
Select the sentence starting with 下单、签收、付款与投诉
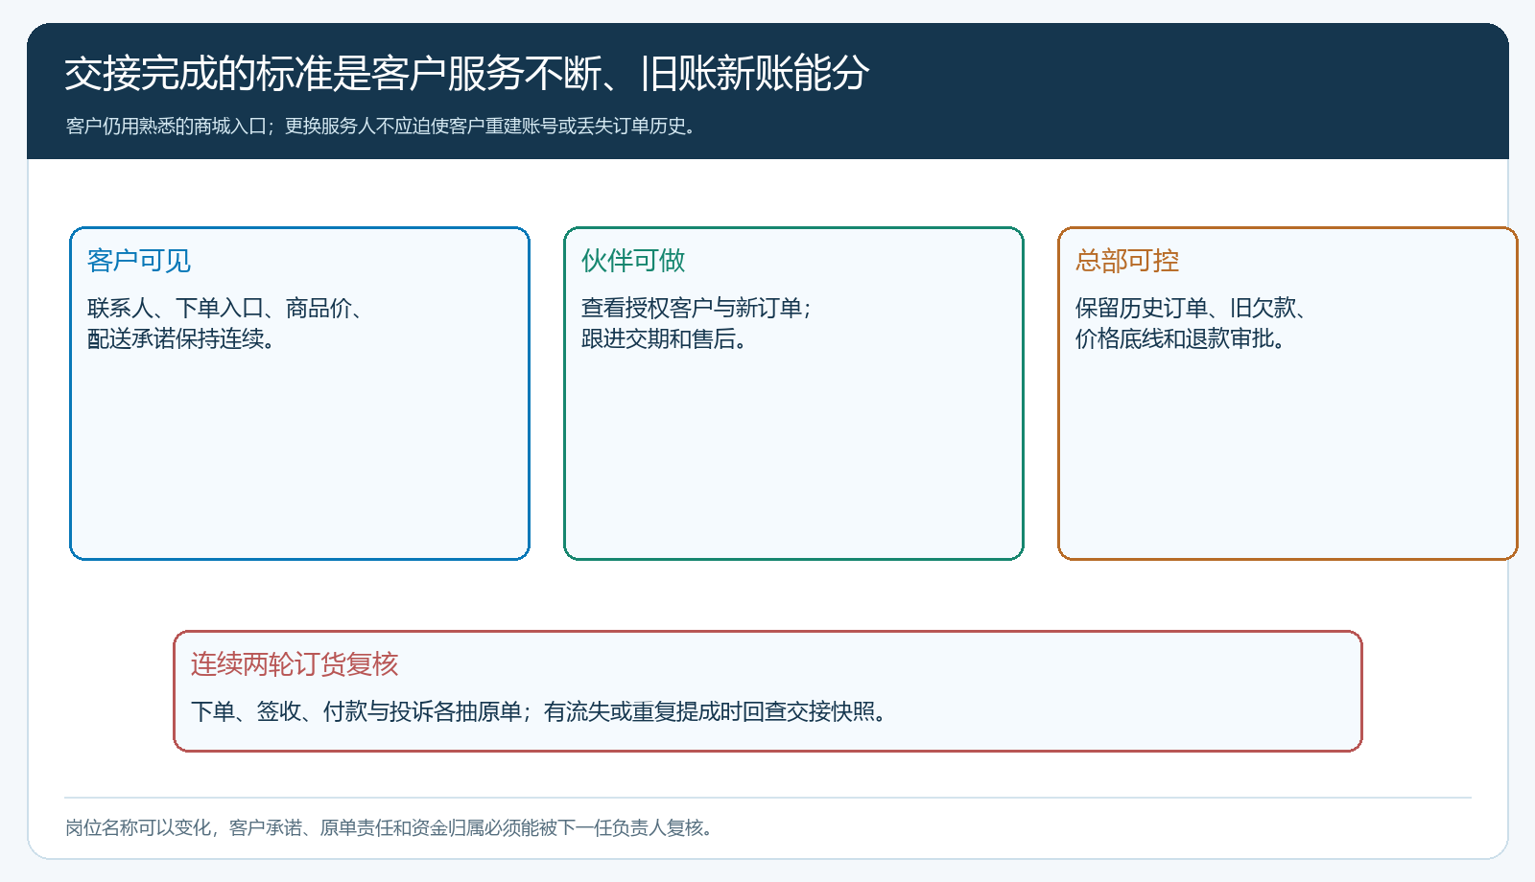point(539,711)
